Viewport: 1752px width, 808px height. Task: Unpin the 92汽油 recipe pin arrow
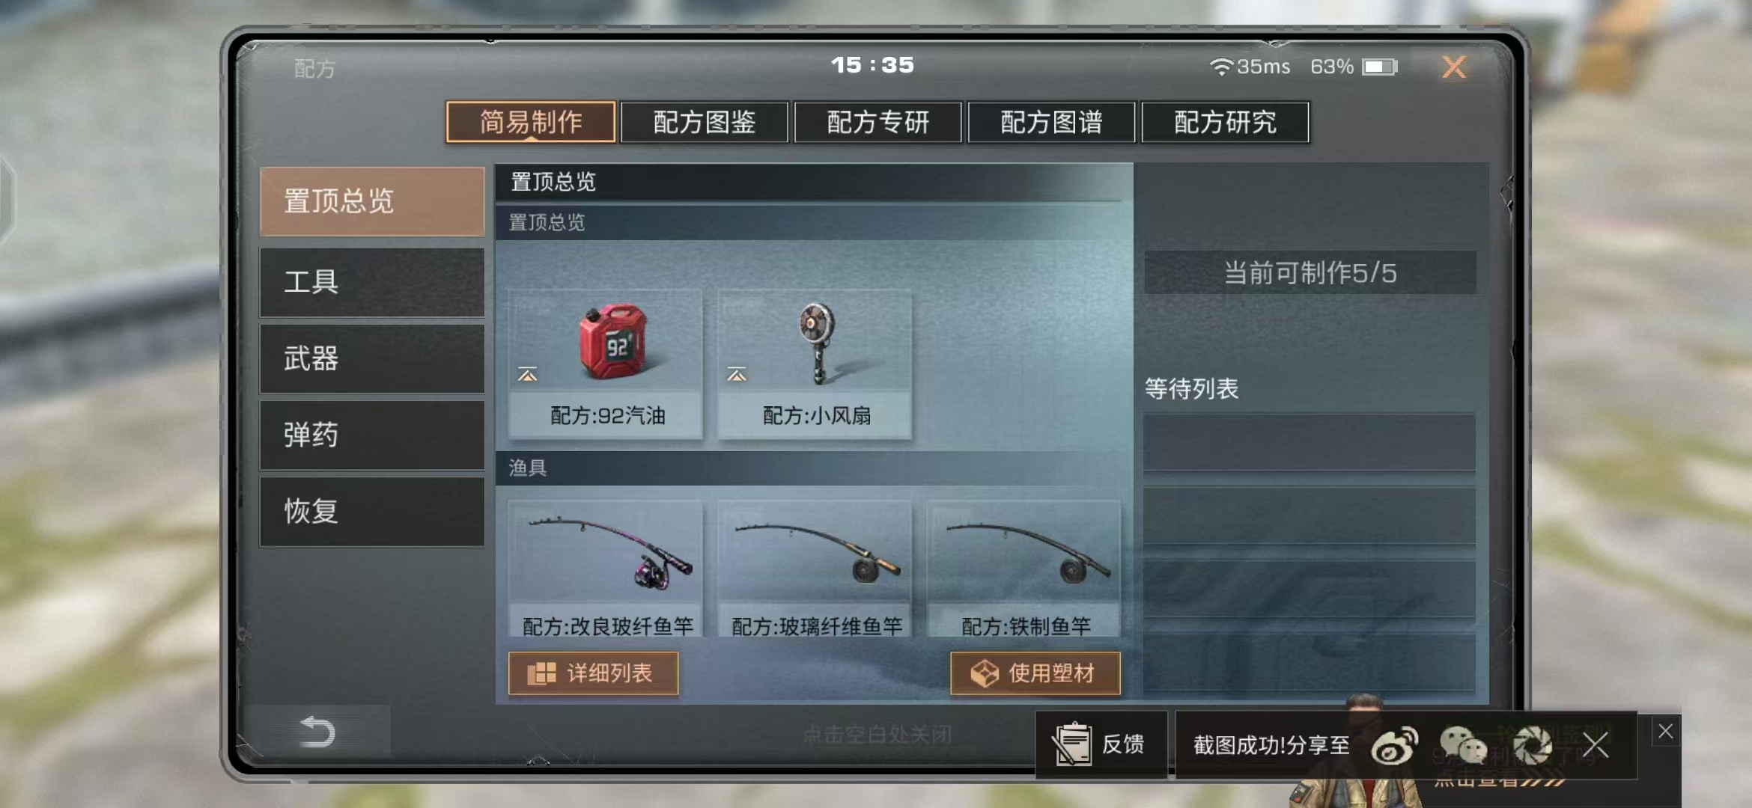point(527,374)
